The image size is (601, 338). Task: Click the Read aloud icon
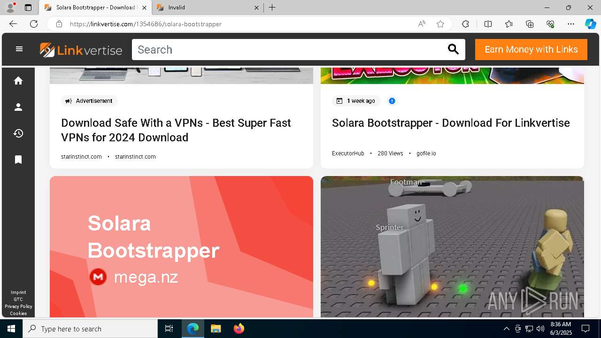pyautogui.click(x=422, y=24)
